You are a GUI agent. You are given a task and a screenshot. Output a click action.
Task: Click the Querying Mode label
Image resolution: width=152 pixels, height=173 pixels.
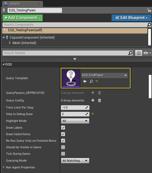[16, 160]
